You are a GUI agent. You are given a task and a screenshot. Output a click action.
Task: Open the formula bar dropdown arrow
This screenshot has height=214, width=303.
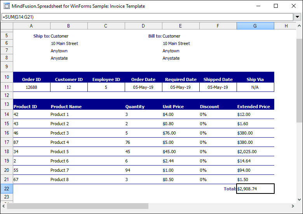point(298,17)
